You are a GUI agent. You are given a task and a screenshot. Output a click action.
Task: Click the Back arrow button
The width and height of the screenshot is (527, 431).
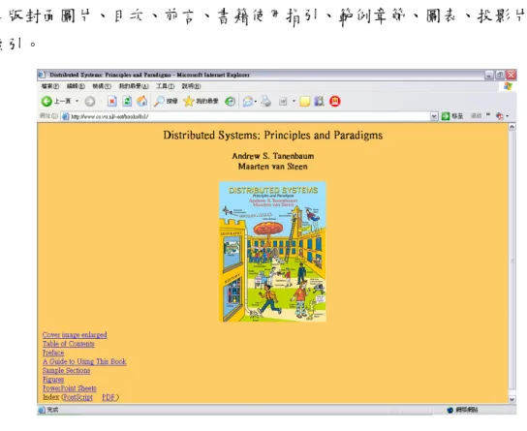[x=46, y=101]
